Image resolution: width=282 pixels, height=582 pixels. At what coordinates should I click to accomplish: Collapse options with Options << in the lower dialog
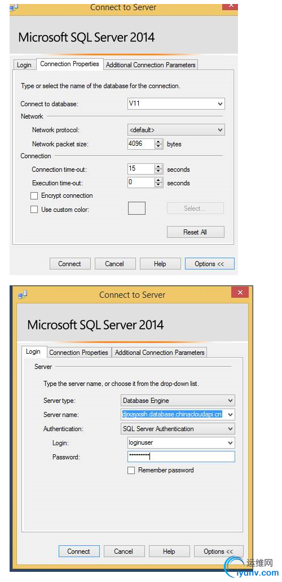219,551
